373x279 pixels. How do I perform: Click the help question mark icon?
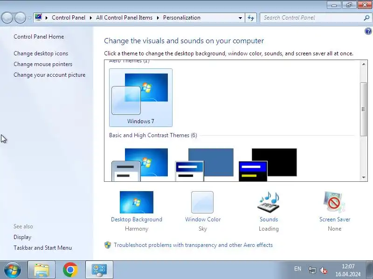(368, 31)
